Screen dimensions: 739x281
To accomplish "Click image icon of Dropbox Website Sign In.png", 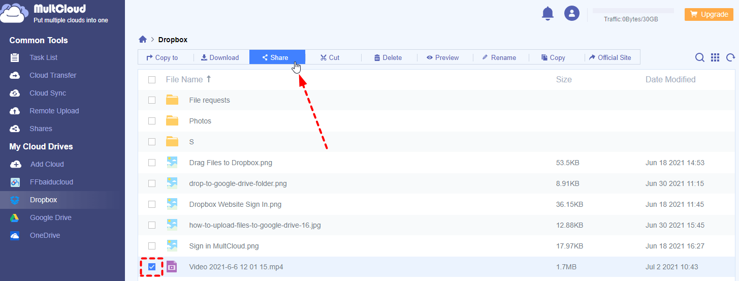I will [x=172, y=204].
